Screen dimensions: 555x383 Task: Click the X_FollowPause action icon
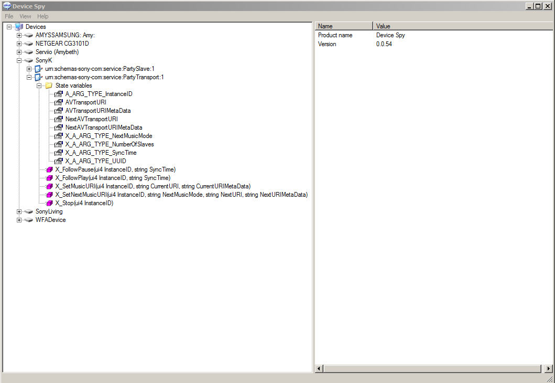49,169
